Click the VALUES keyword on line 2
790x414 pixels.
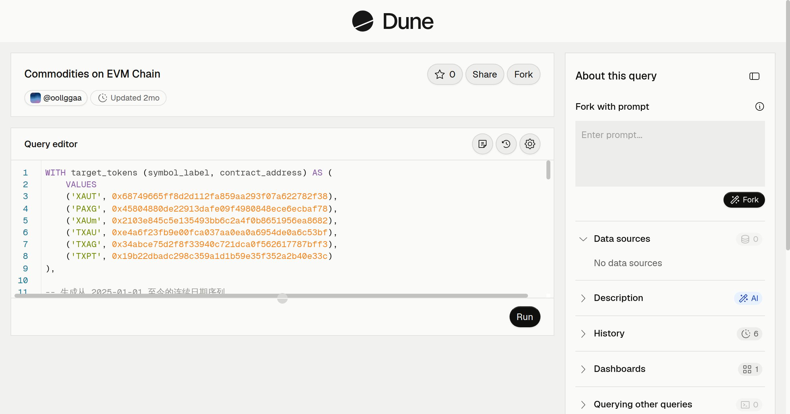[x=81, y=185]
